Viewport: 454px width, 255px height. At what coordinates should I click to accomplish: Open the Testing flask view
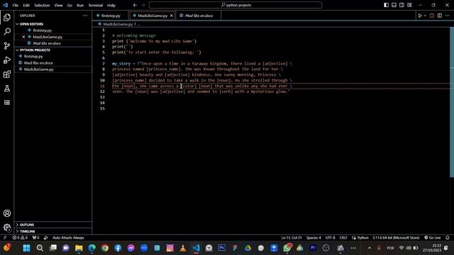pos(7,89)
